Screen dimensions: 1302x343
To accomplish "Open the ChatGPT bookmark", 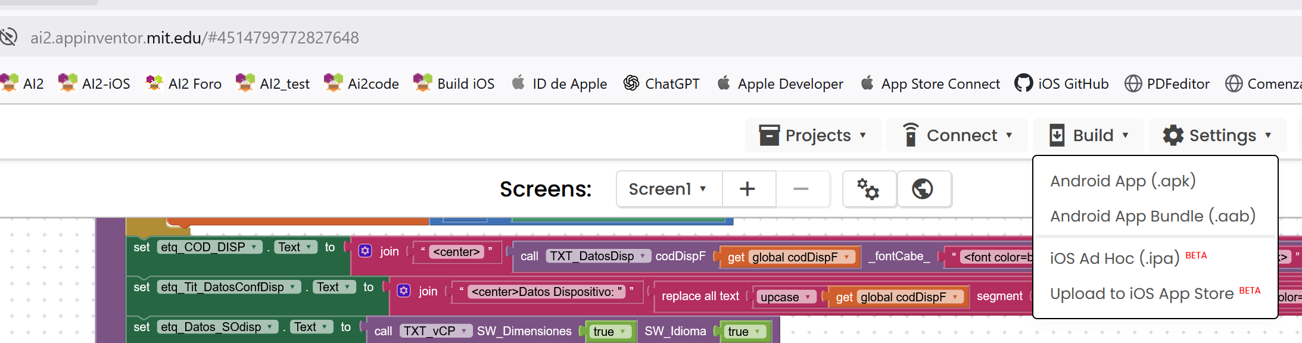I will pyautogui.click(x=661, y=84).
